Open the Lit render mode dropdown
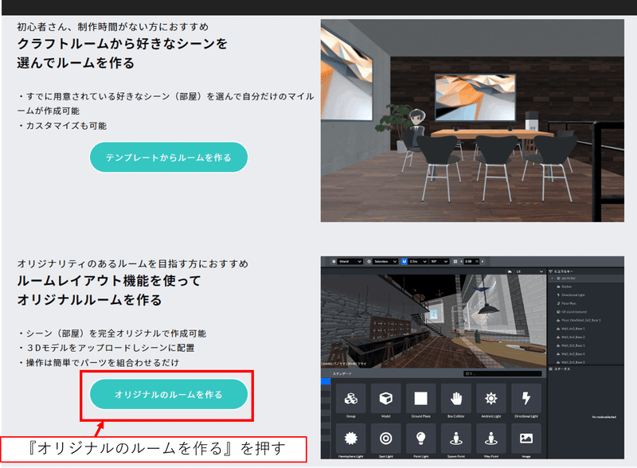The width and height of the screenshot is (637, 468). coord(530,271)
